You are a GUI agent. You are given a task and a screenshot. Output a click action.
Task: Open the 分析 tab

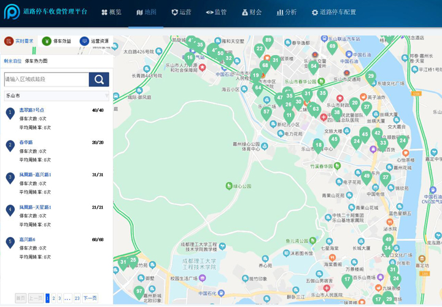(287, 12)
